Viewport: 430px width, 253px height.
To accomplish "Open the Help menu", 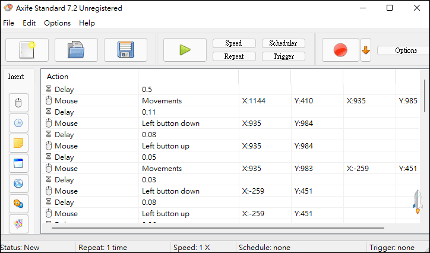I will click(x=87, y=23).
